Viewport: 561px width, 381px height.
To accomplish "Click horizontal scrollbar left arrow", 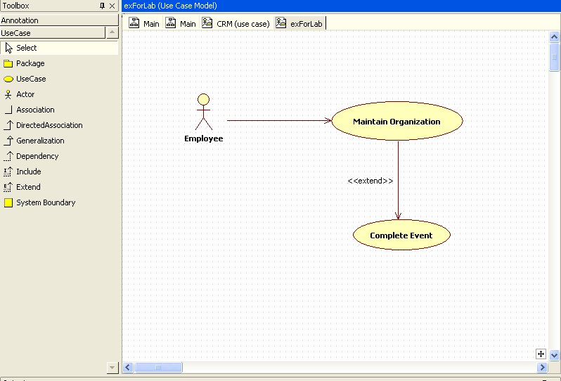I will (128, 368).
